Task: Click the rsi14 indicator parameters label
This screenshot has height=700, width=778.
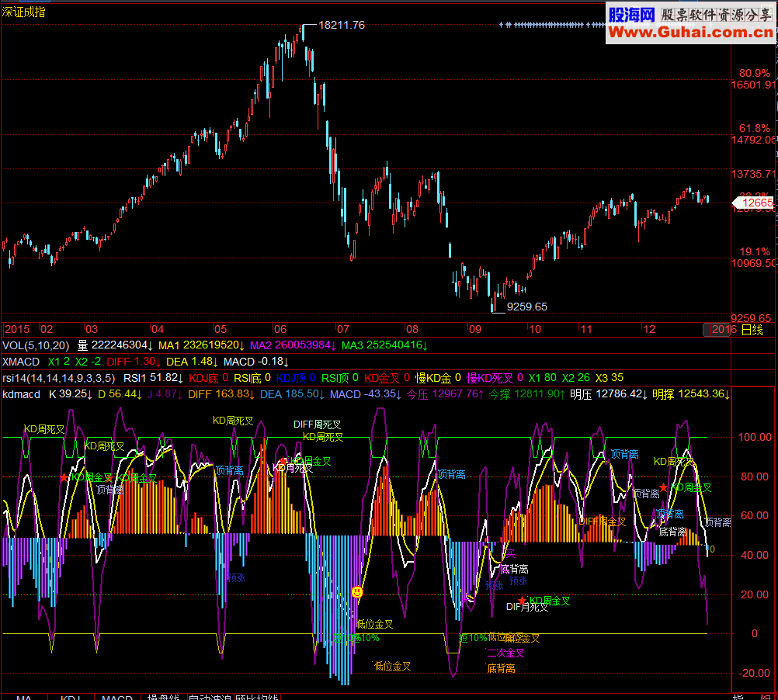Action: point(58,378)
